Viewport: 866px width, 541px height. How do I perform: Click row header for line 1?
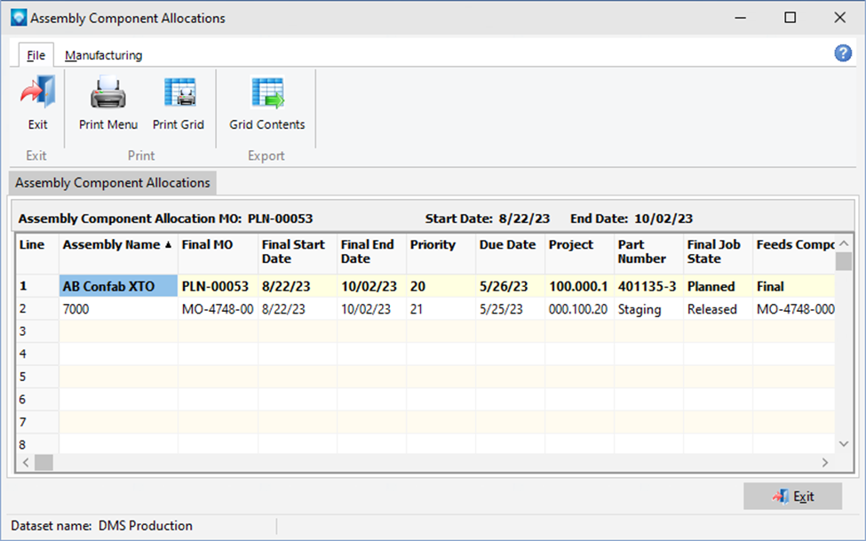[37, 286]
